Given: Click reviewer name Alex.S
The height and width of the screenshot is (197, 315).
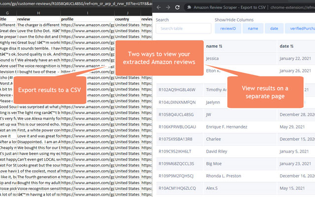Looking at the screenshot, I should (x=212, y=188).
